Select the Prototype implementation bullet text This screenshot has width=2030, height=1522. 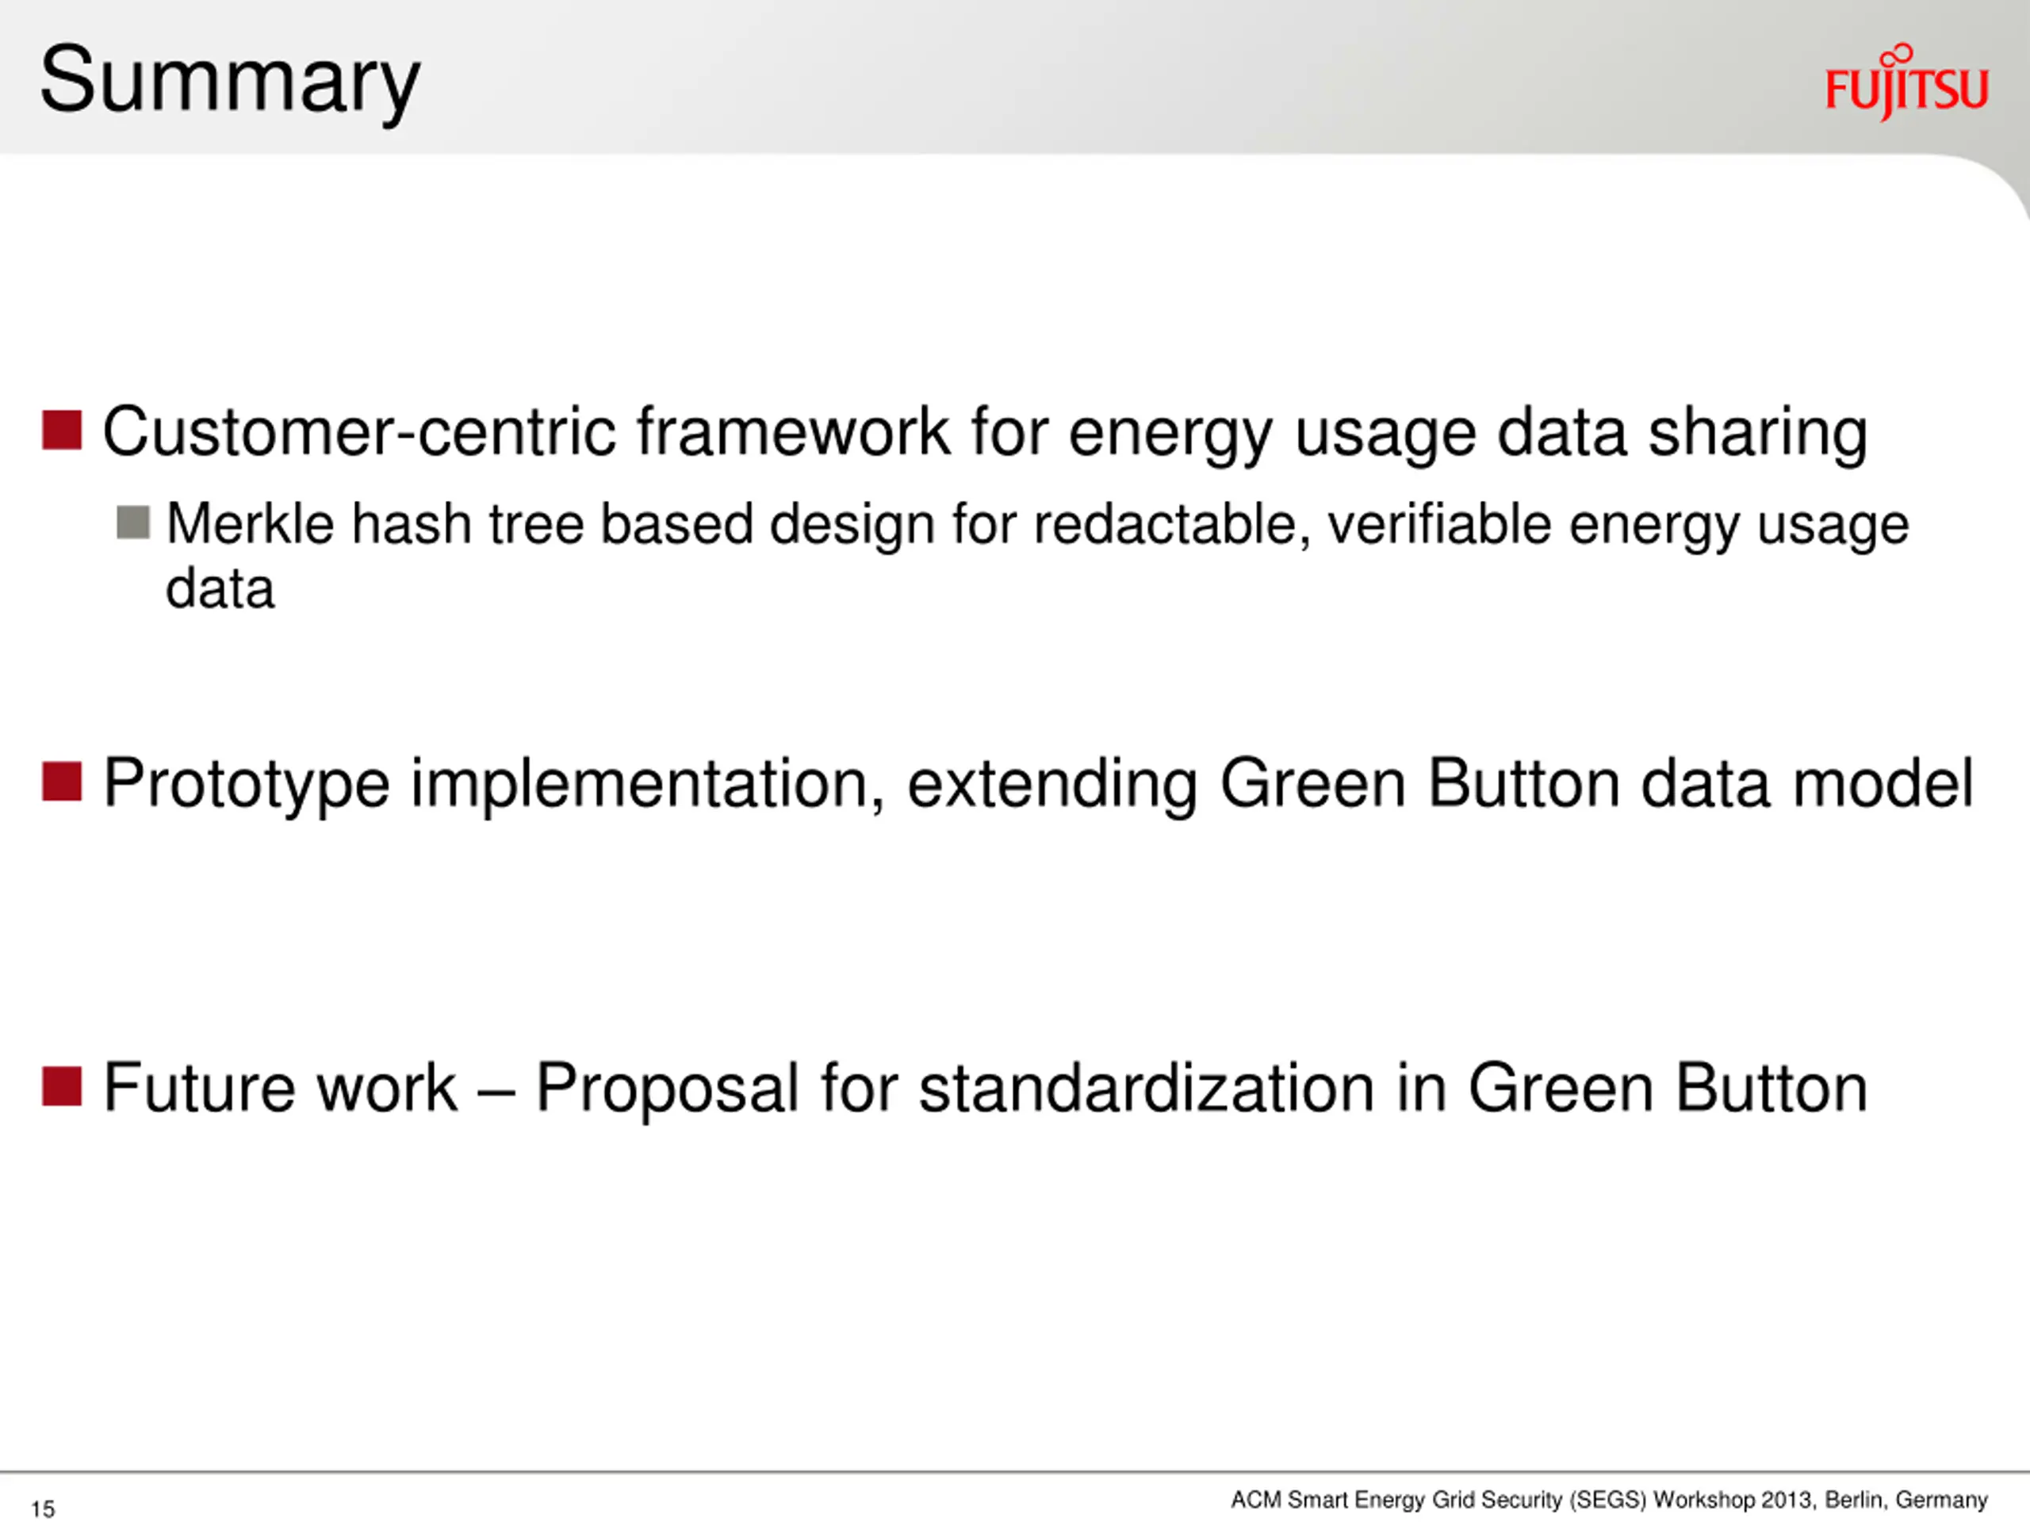pyautogui.click(x=1038, y=785)
